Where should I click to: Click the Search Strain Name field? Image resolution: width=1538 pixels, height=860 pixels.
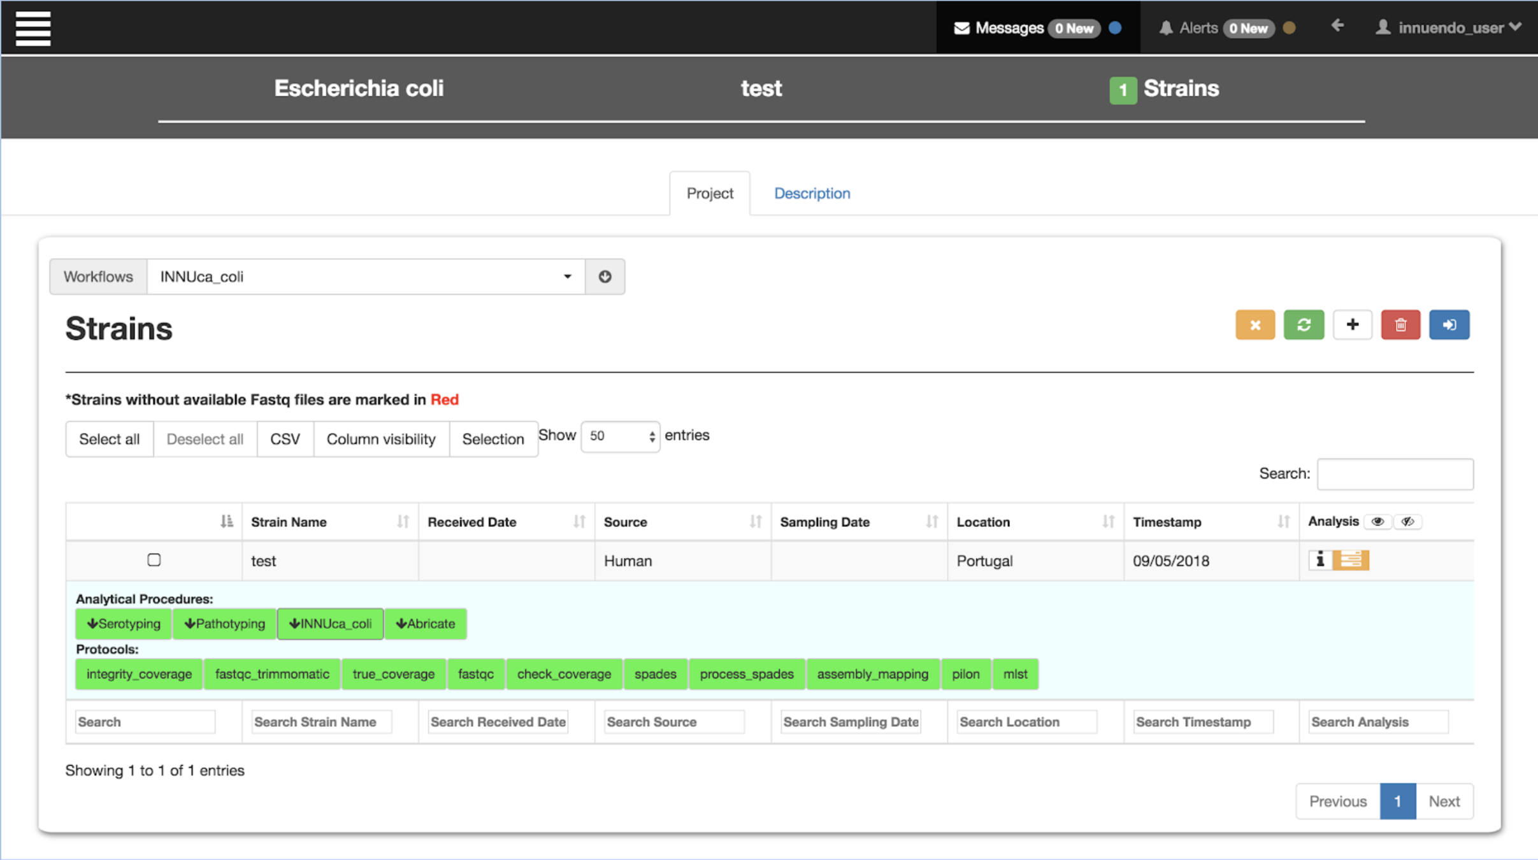[x=321, y=722]
